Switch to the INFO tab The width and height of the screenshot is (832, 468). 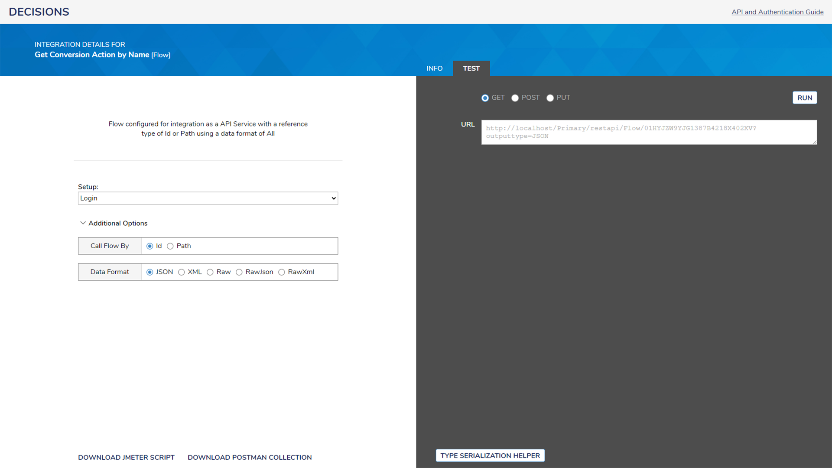434,68
